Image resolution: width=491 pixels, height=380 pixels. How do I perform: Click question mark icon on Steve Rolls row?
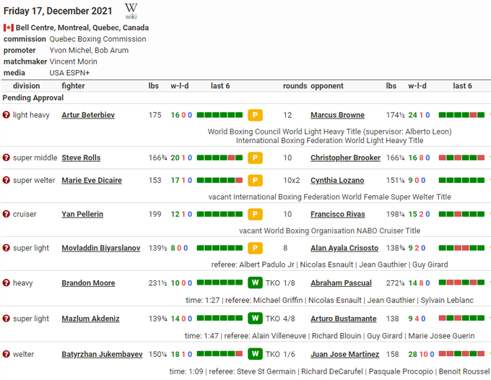pos(6,157)
